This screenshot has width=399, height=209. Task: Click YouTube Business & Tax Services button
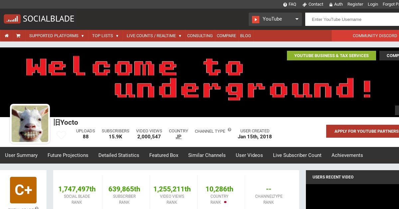[332, 55]
